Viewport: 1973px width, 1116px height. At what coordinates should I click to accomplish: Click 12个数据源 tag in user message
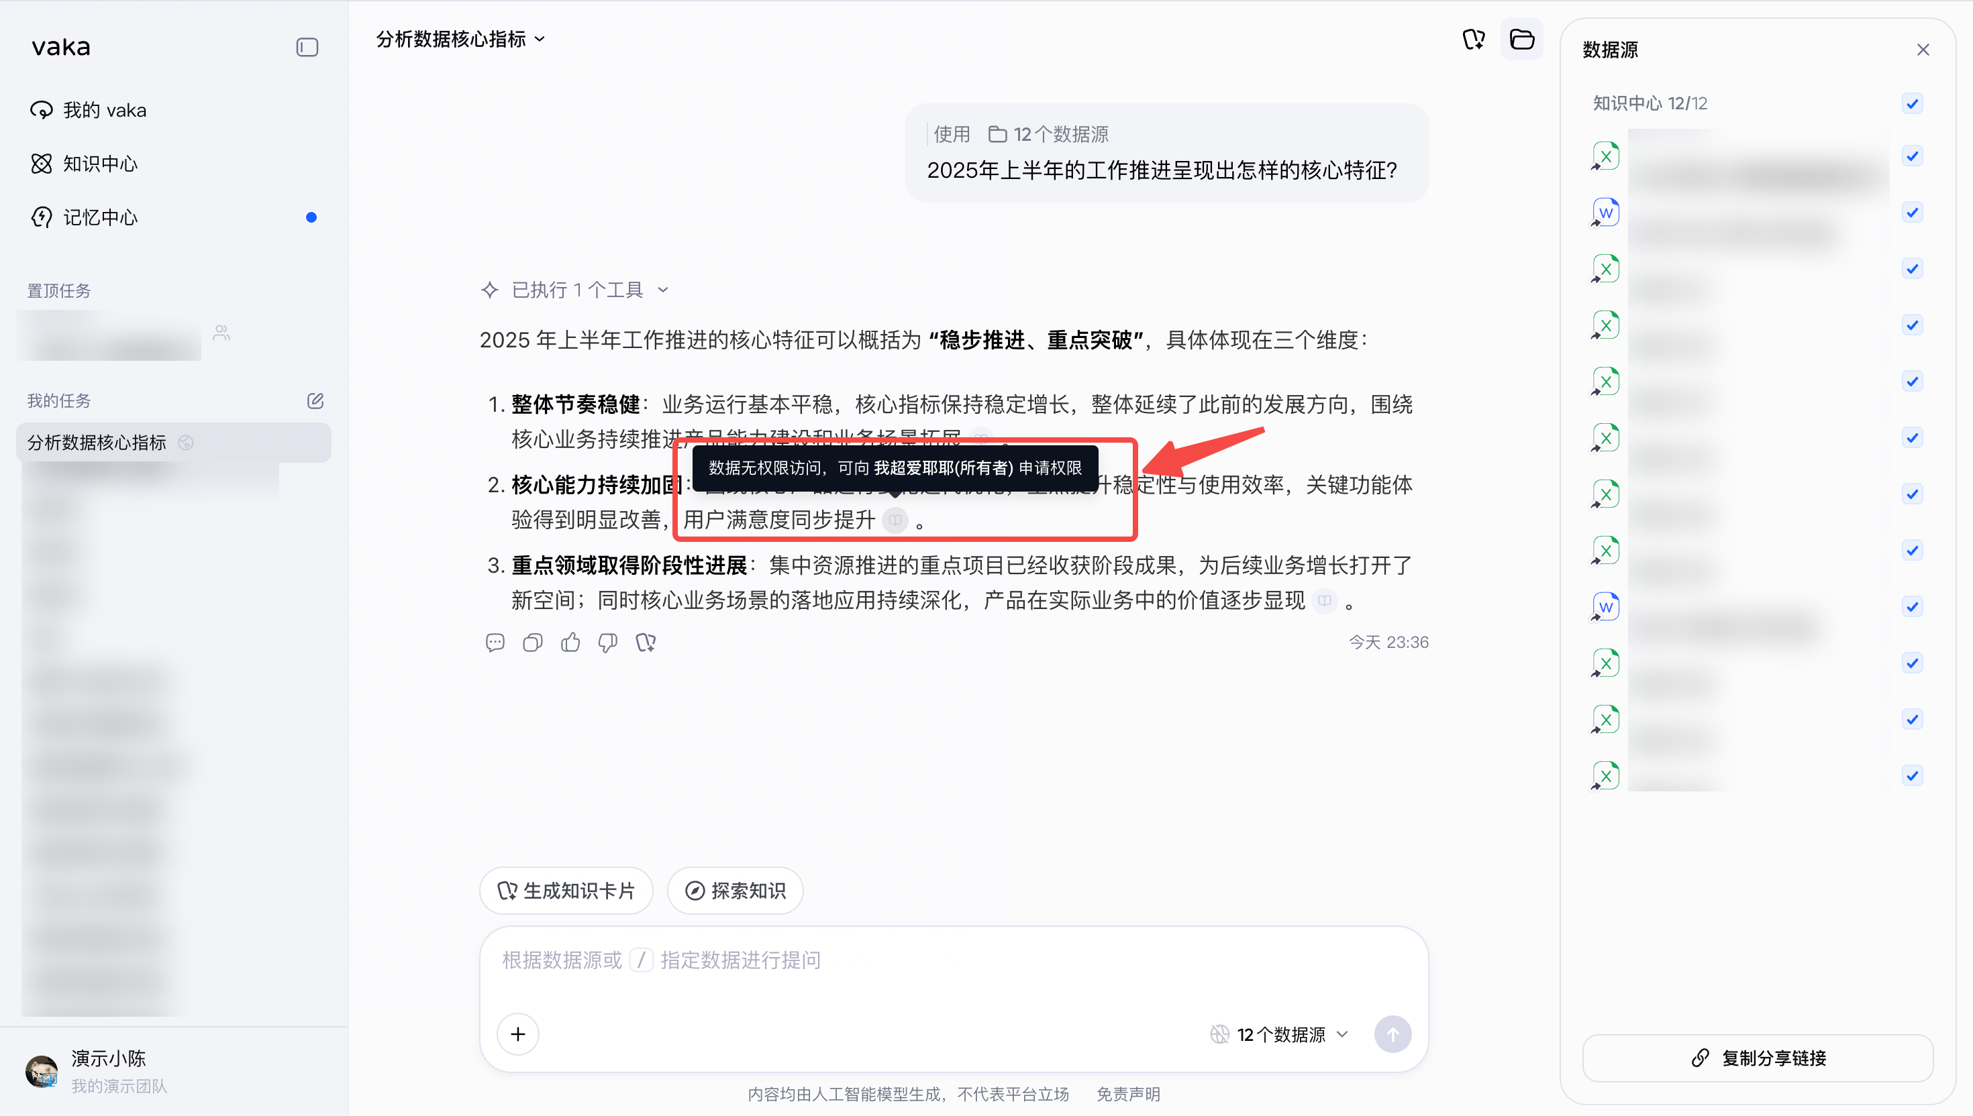click(x=1048, y=135)
